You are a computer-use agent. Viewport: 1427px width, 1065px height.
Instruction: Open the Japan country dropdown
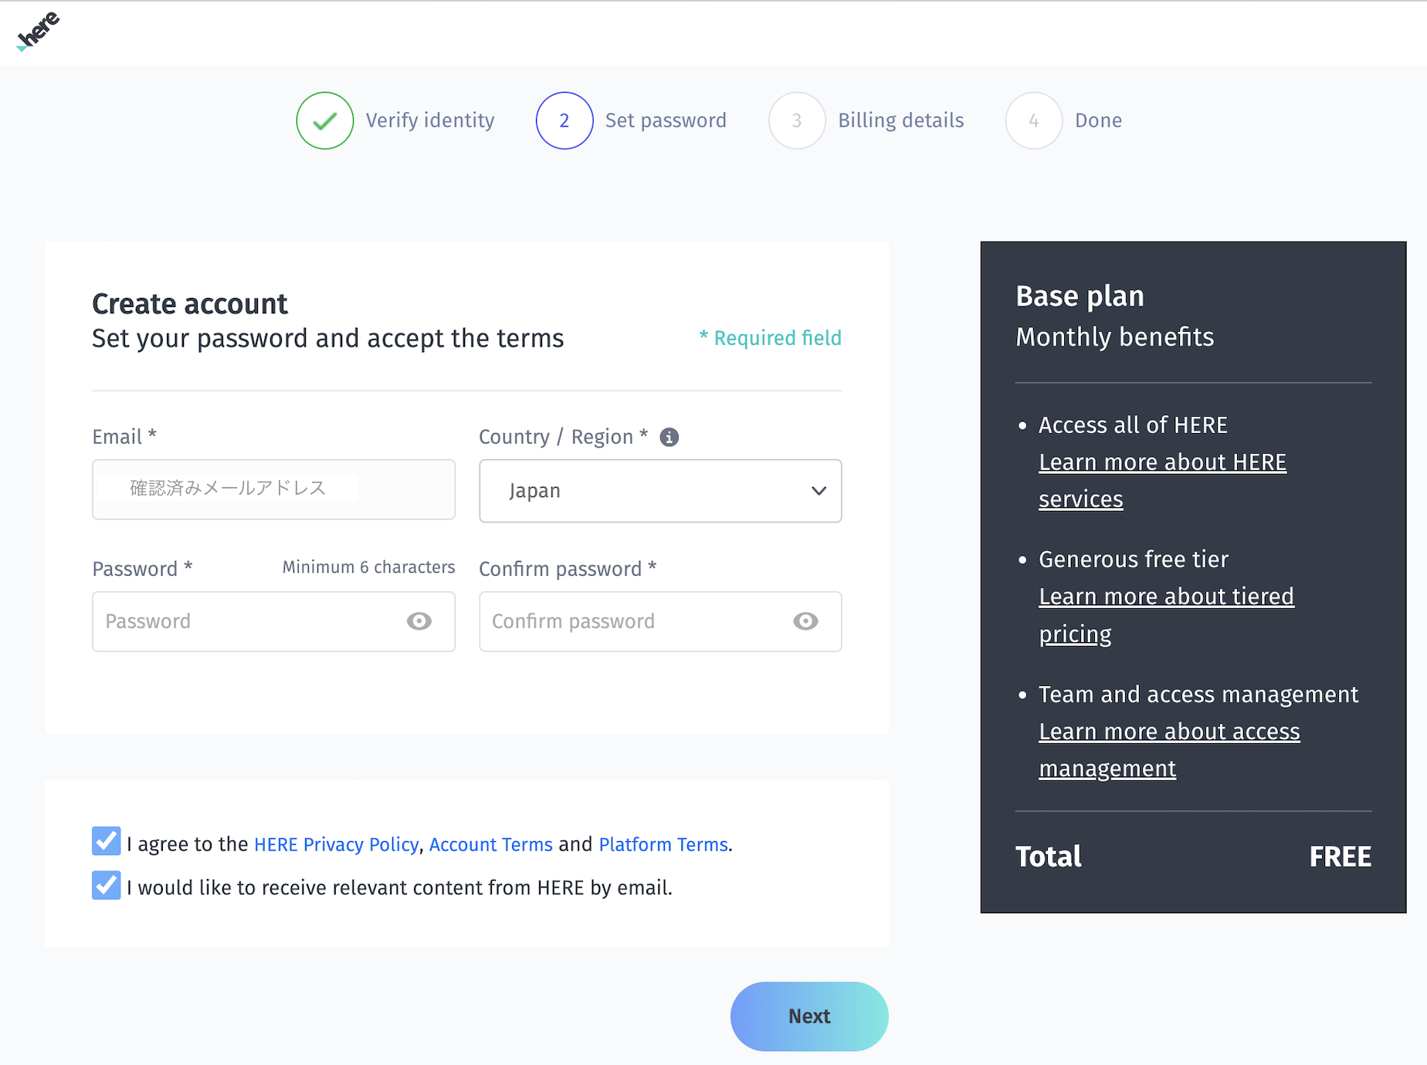[660, 491]
